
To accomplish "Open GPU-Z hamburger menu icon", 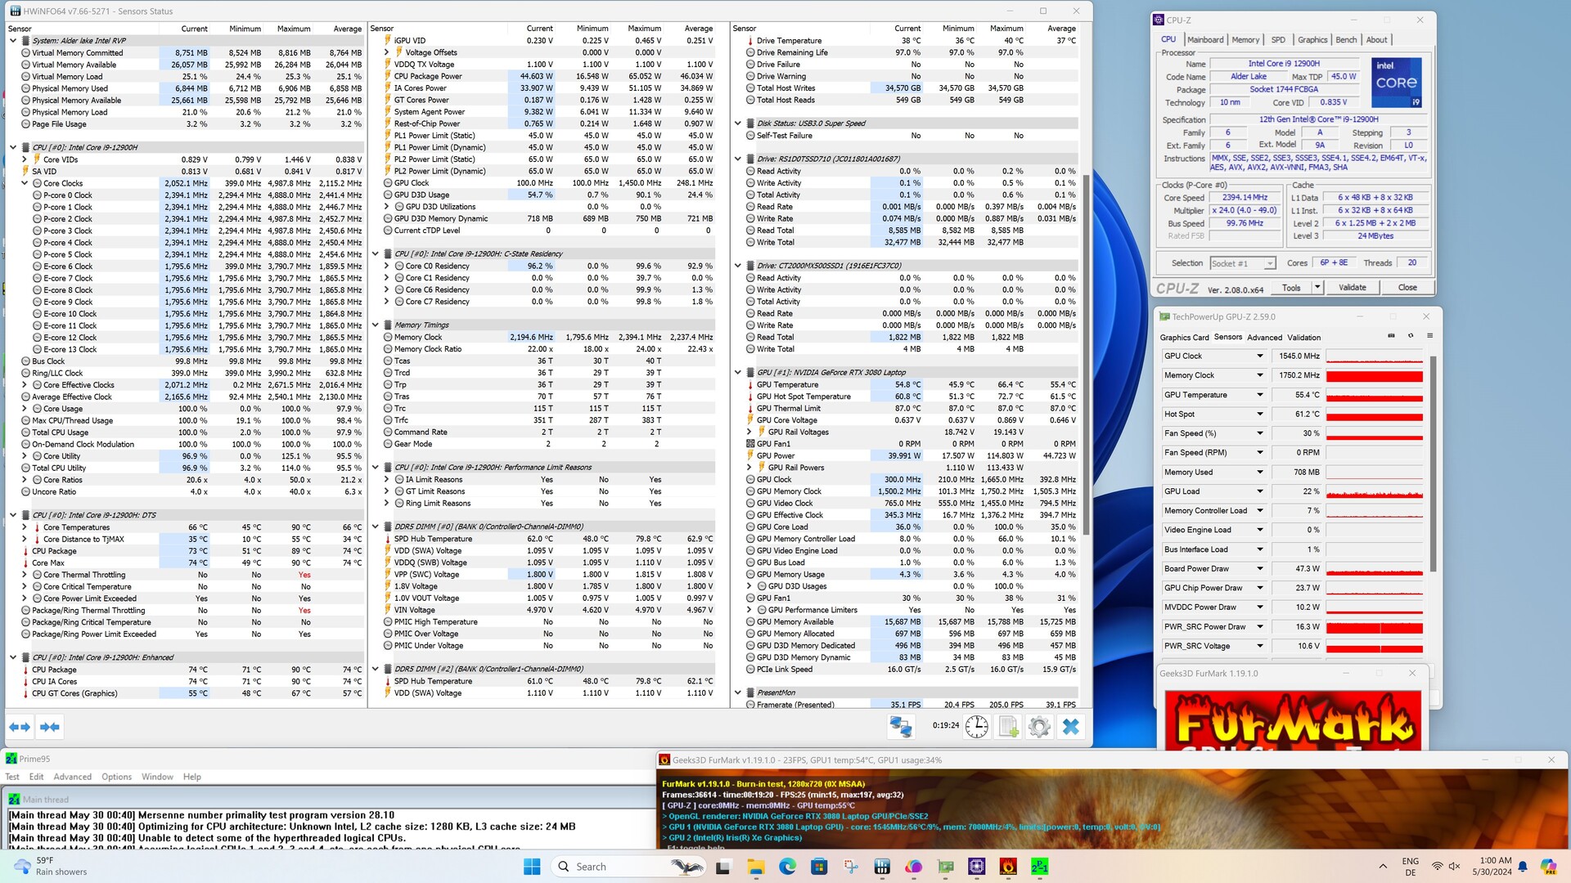I will tap(1429, 336).
